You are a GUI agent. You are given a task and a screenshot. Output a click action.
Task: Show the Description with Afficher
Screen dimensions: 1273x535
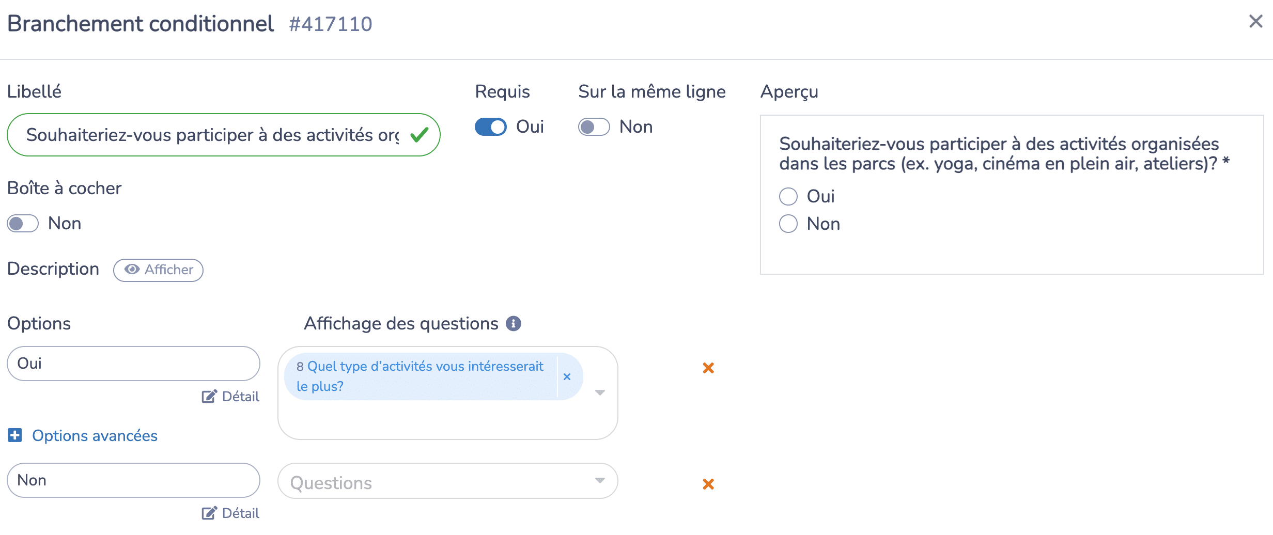click(x=158, y=270)
